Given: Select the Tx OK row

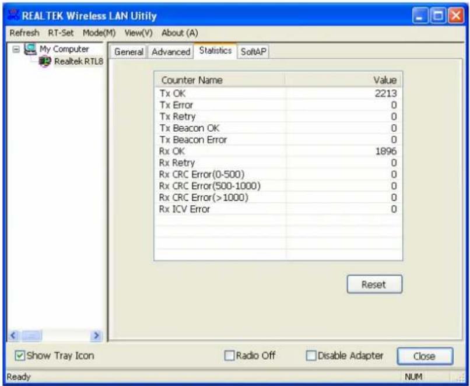Looking at the screenshot, I should pyautogui.click(x=278, y=93).
